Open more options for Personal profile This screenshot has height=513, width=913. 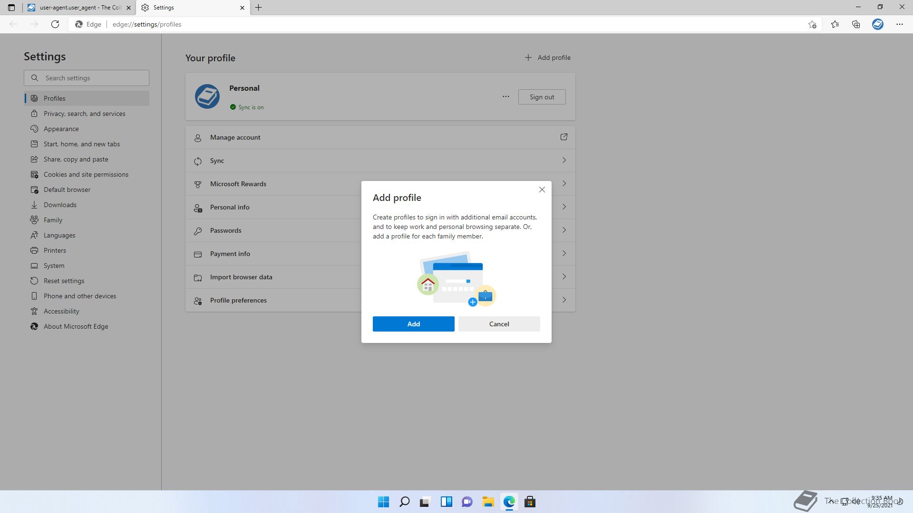505,96
